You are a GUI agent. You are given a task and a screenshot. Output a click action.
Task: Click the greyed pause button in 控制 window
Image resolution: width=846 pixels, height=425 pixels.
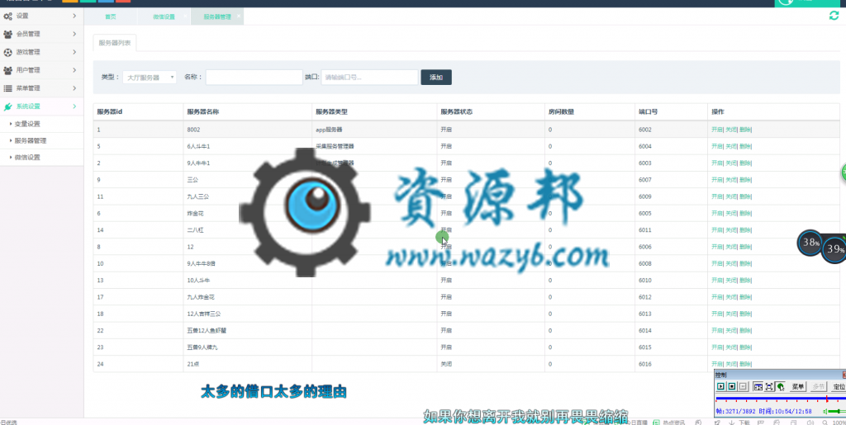743,387
